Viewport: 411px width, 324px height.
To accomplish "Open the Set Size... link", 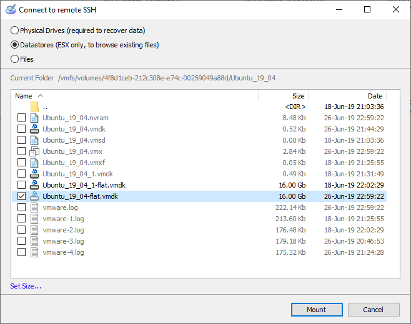I will click(x=26, y=286).
